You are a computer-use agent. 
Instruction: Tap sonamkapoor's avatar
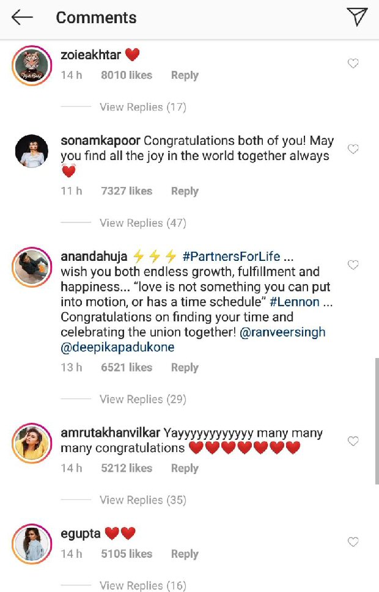[x=31, y=150]
